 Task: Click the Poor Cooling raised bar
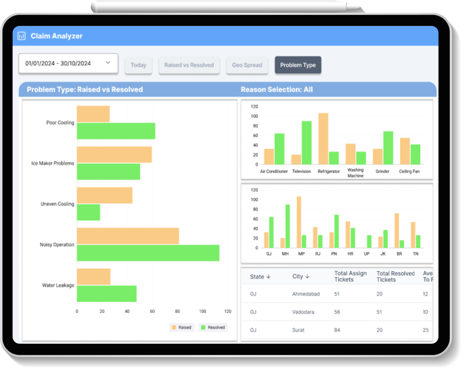[93, 114]
